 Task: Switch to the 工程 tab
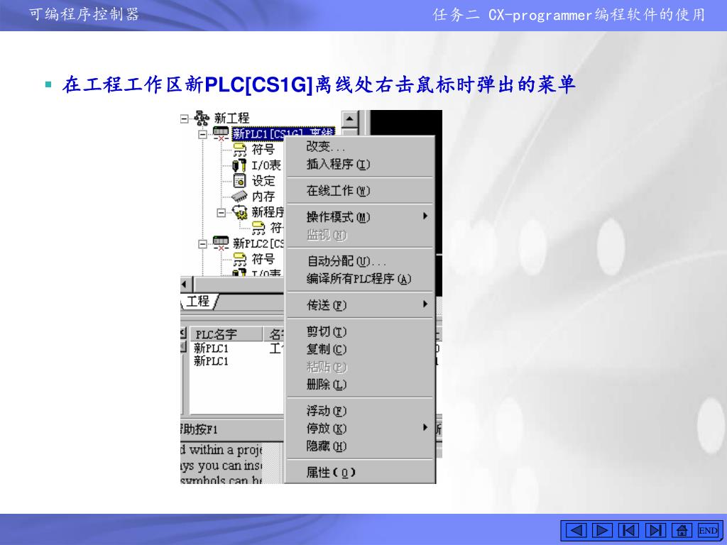pos(198,301)
